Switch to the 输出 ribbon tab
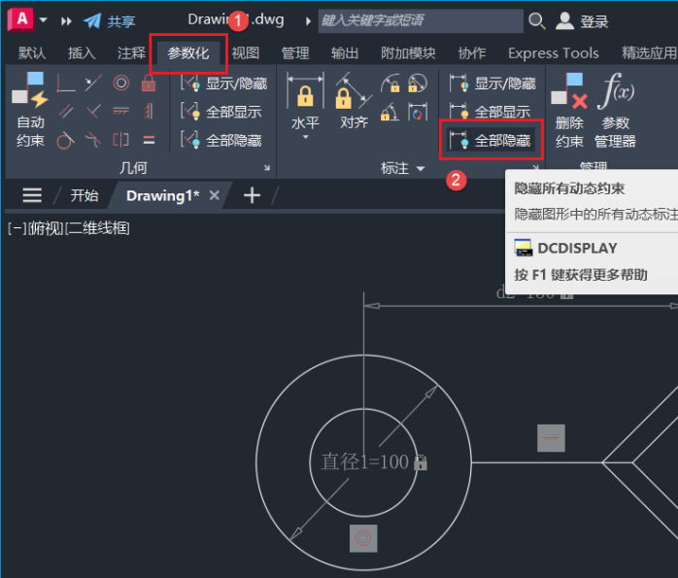 click(345, 52)
